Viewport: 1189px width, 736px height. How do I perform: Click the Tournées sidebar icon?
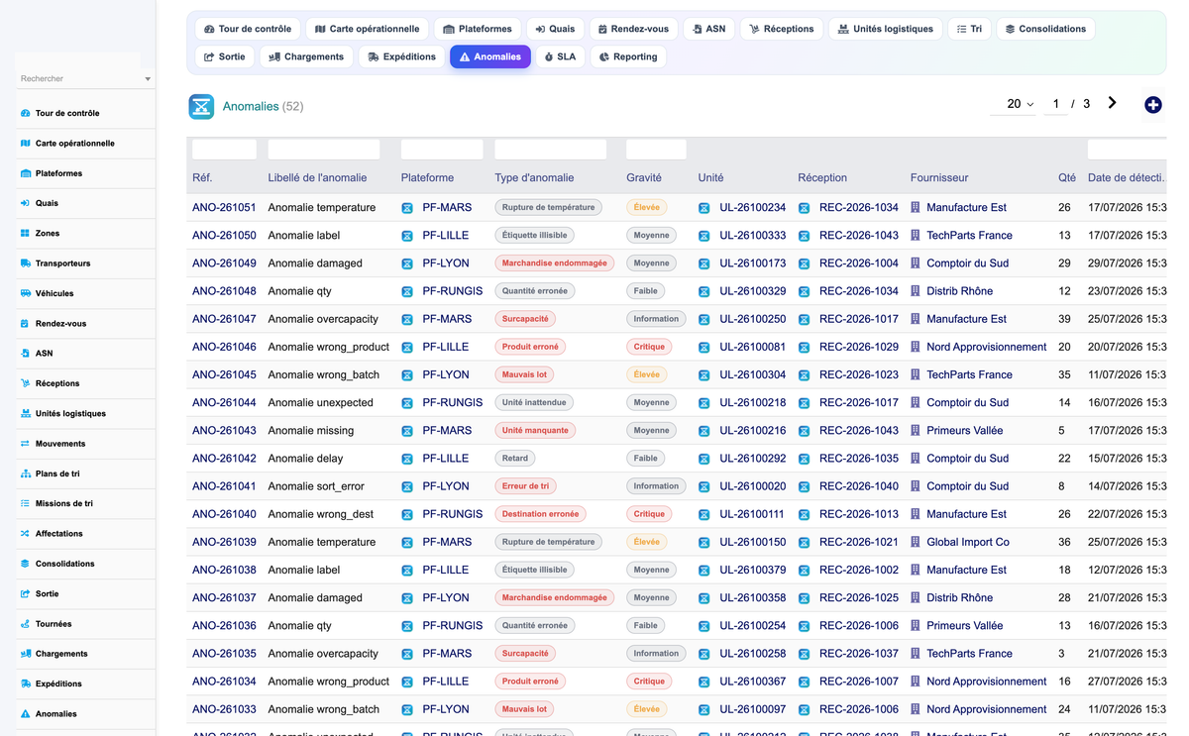click(x=25, y=624)
